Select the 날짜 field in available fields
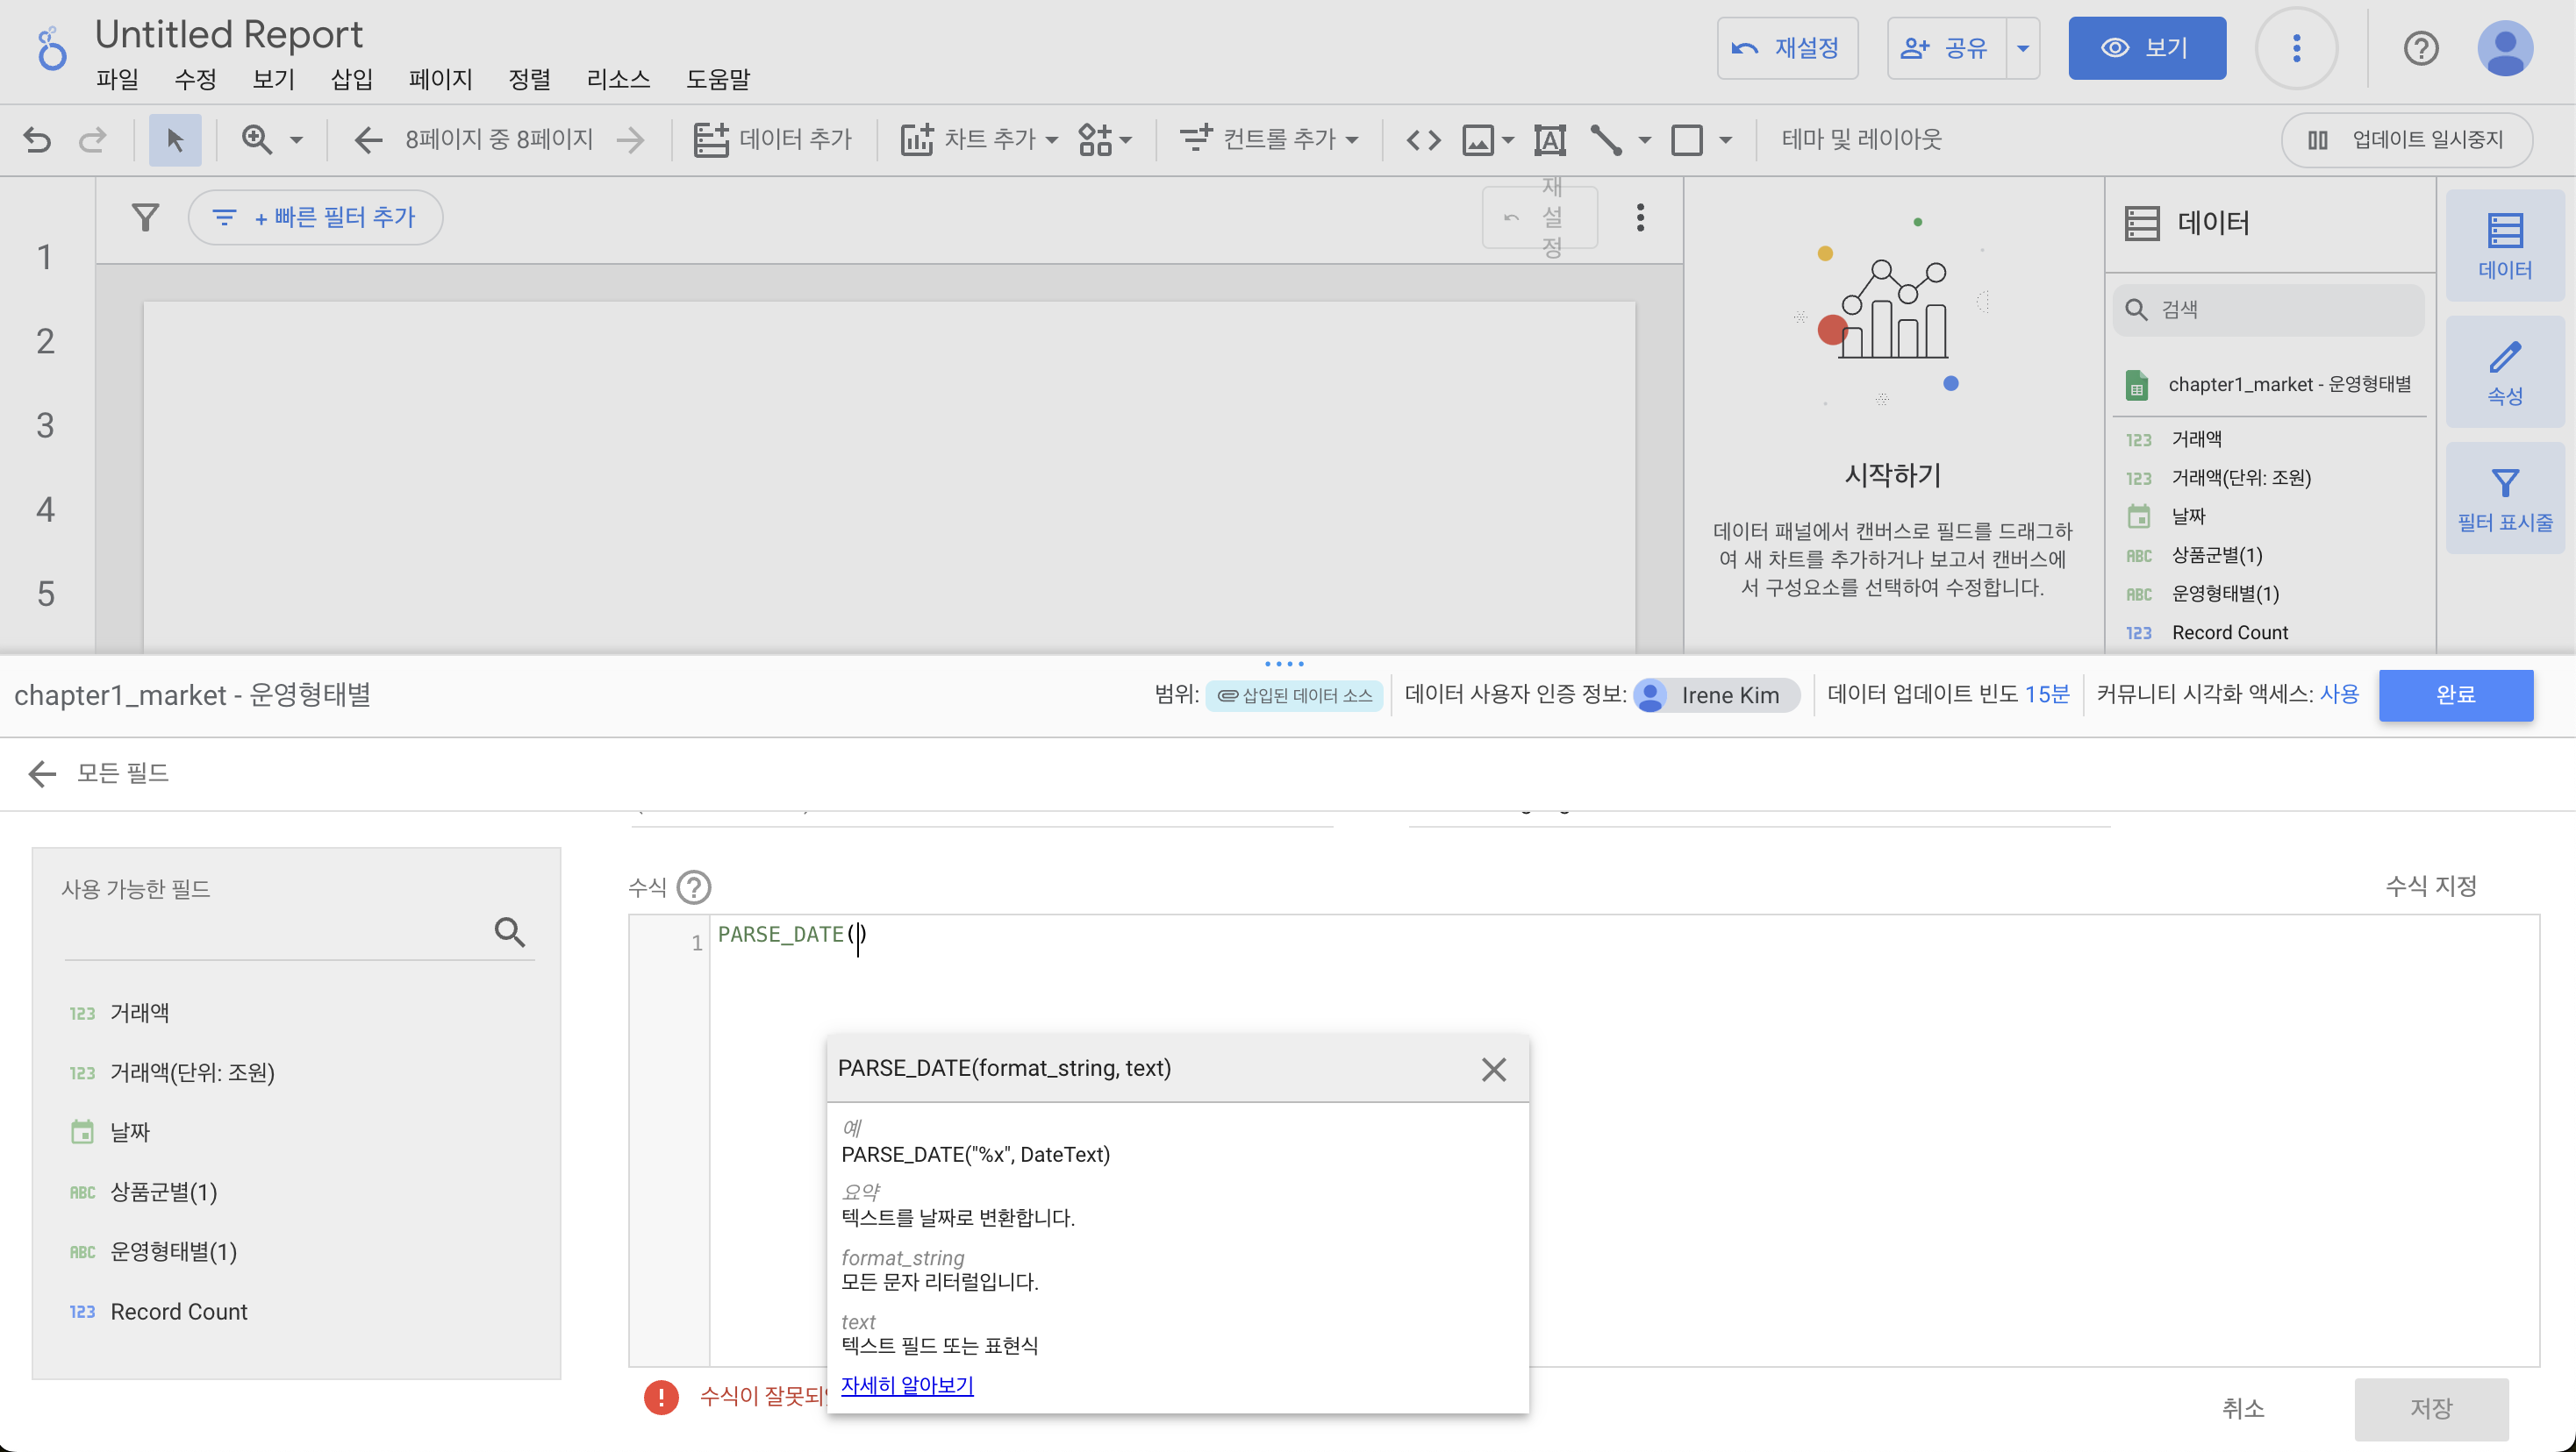 tap(130, 1132)
